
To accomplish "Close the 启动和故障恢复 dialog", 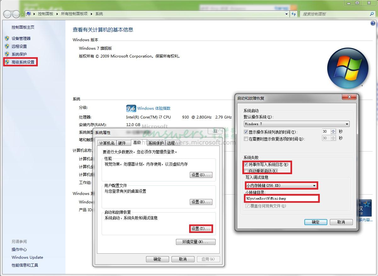I will click(349, 97).
